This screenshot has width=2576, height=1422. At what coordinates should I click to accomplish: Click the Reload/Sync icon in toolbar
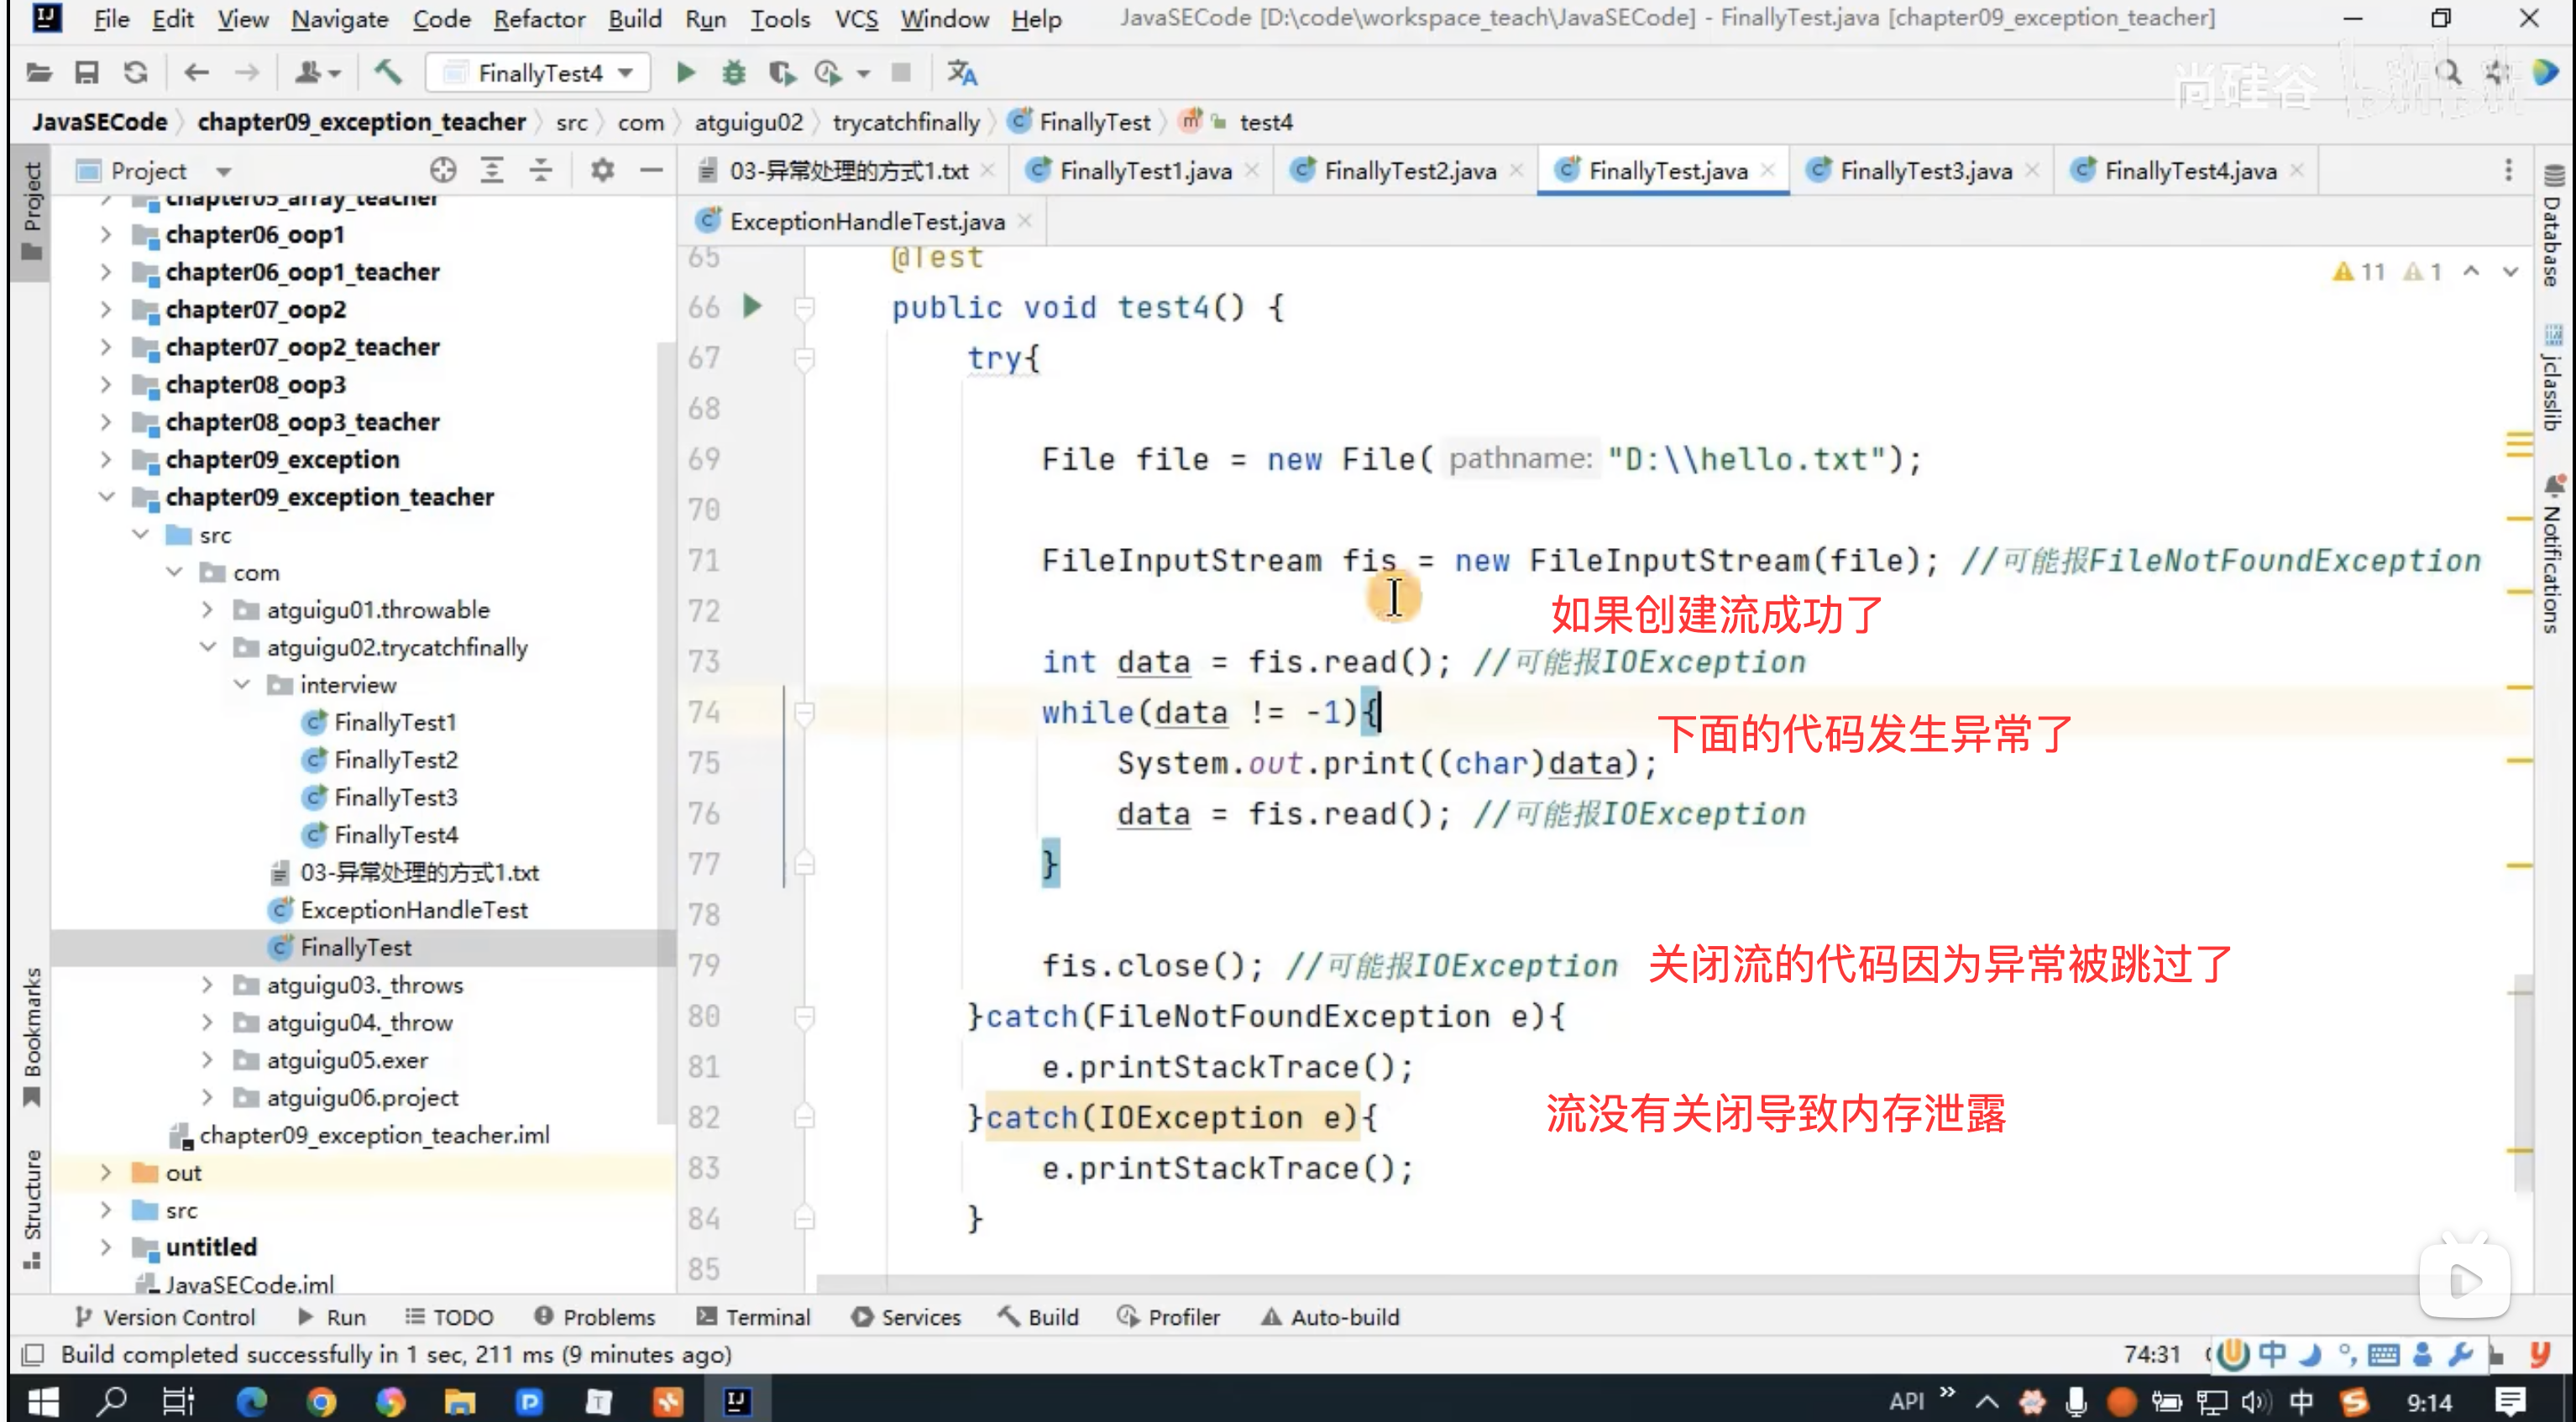click(136, 72)
